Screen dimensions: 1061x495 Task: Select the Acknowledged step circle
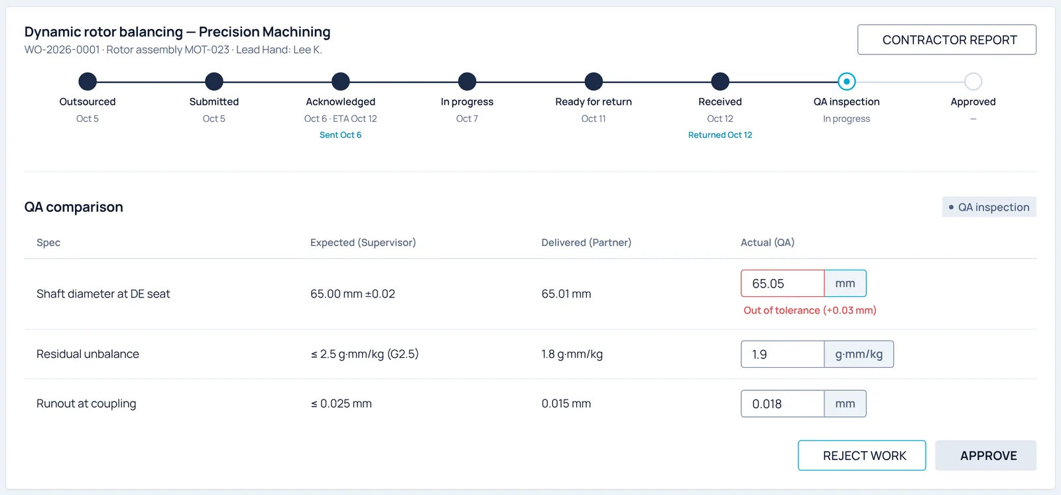[x=341, y=82]
